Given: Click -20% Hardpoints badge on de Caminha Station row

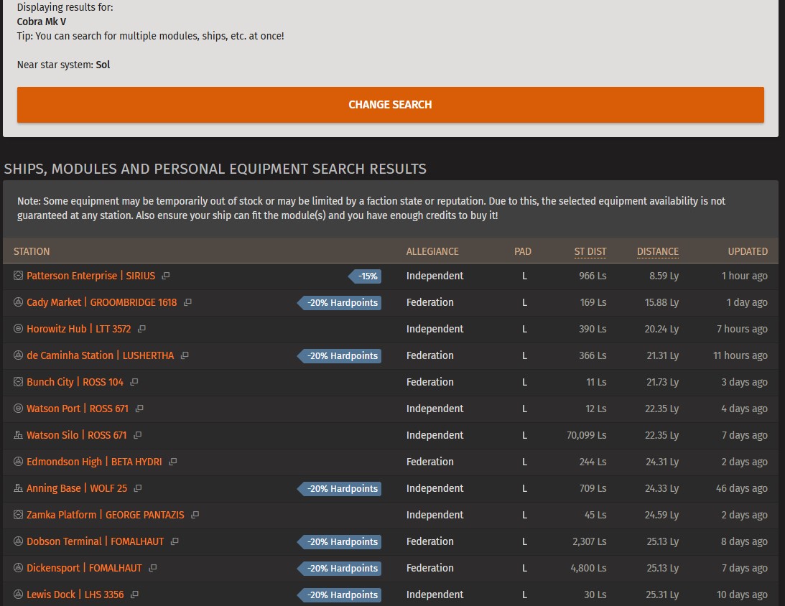Looking at the screenshot, I should [x=340, y=356].
